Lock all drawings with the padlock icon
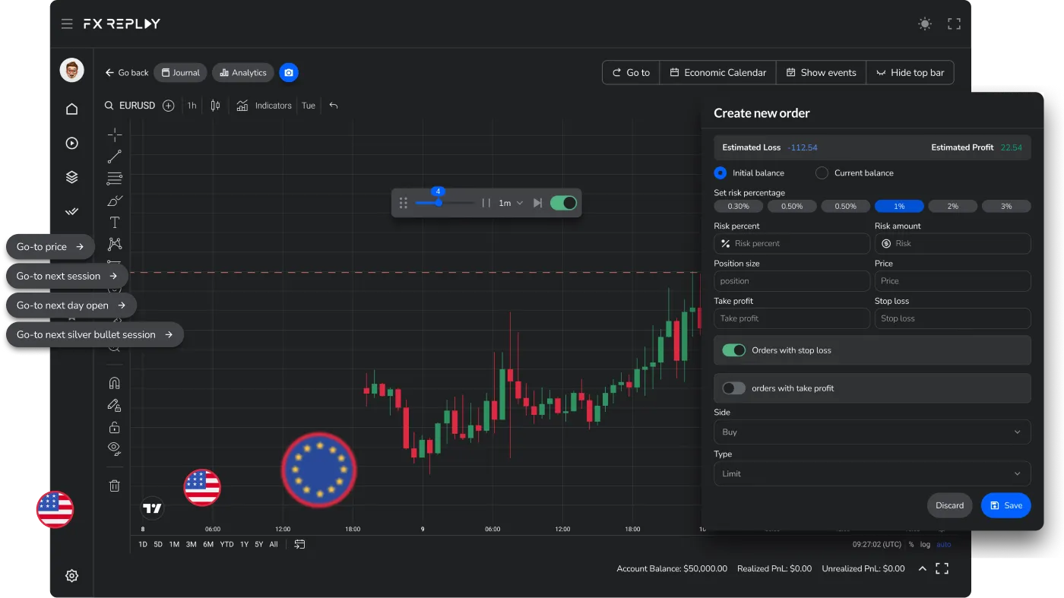 pos(115,427)
